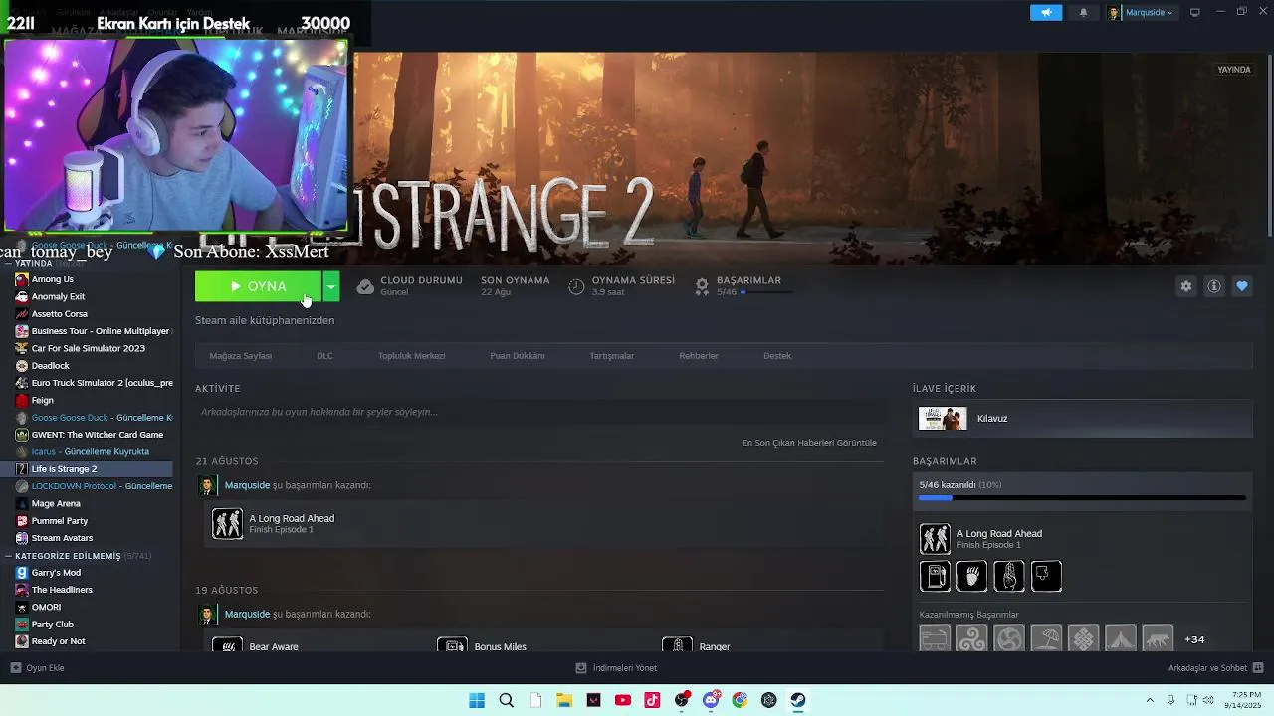Screen dimensions: 1274x716
Task: Launch the game with the OYNA button
Action: pos(258,286)
